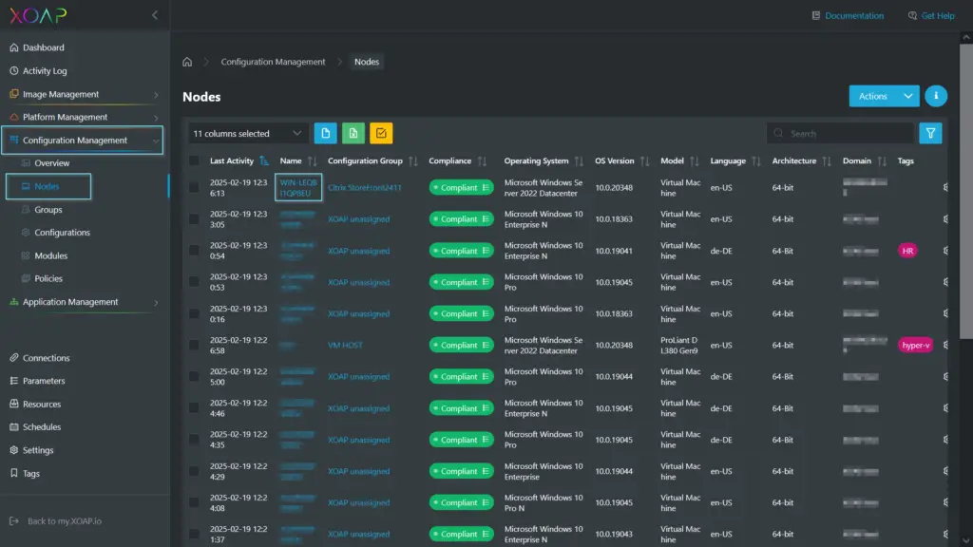973x547 pixels.
Task: Open the filter options panel
Action: pos(930,133)
